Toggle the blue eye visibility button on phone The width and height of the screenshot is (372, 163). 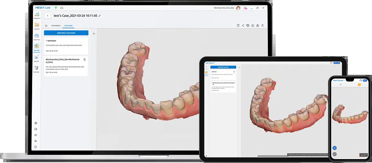(x=334, y=148)
